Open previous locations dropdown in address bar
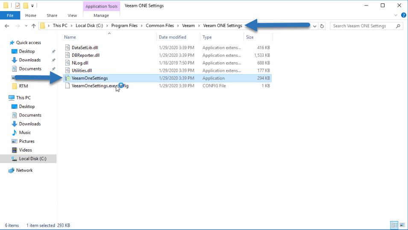Screen dimensions: 408x230 click(314, 26)
